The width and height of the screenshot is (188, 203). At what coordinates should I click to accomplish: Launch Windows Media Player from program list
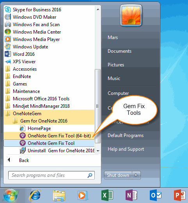coord(49,39)
